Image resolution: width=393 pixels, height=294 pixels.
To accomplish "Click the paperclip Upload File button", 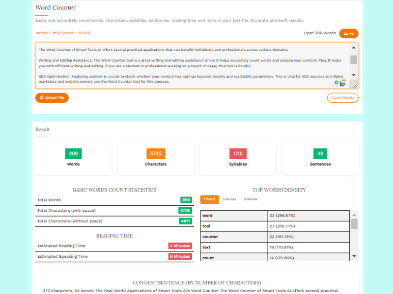I will pyautogui.click(x=52, y=98).
